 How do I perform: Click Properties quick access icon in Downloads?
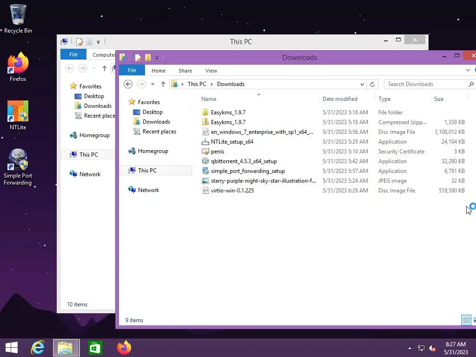138,57
